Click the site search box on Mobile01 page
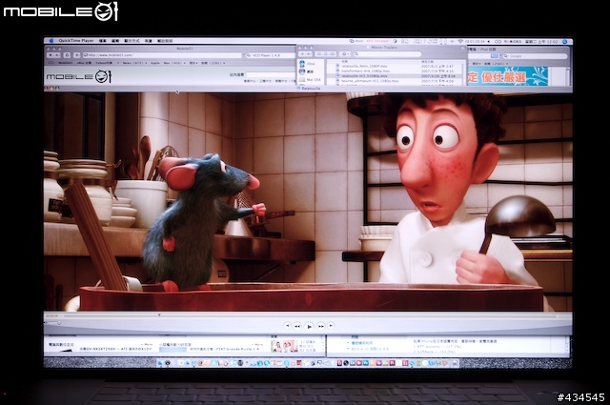 (270, 74)
